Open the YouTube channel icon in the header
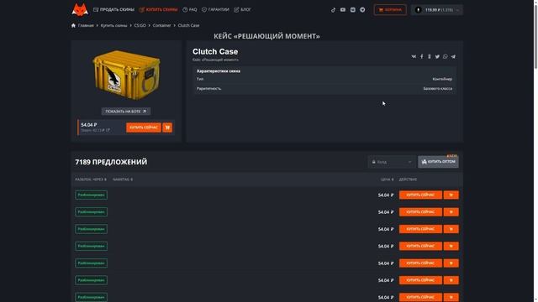This screenshot has height=302, width=538. (343, 10)
